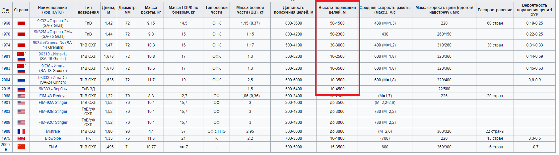The height and width of the screenshot is (155, 559).
Task: Open the 2015 year link
Action: [x=6, y=89]
